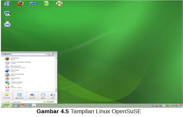Switch to virtual desktop 2 pager

pos(34,107)
